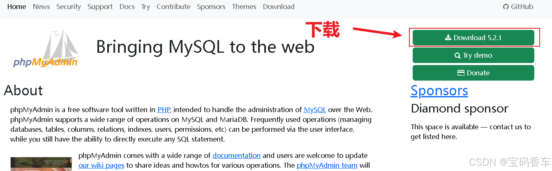
Task: Go to the Sponsors nav item
Action: [x=211, y=7]
